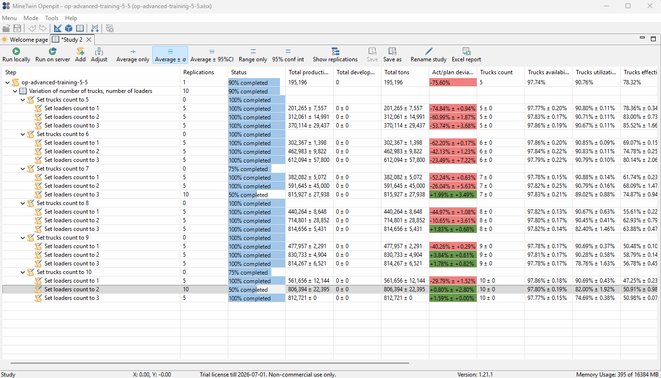Collapse the Variation of number of trucks node
Screen dimensions: 661x378
point(15,91)
